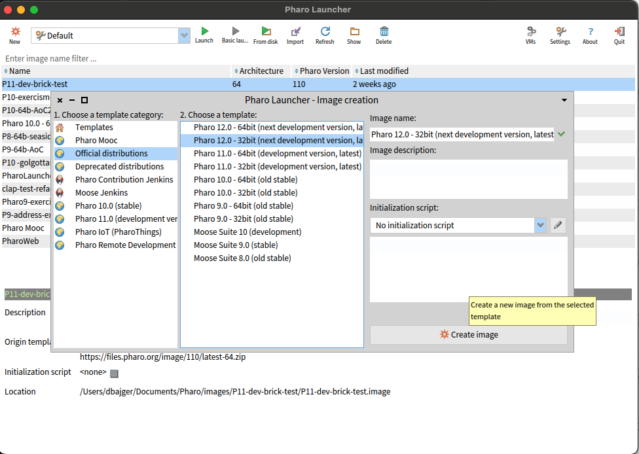This screenshot has width=639, height=454.
Task: Choose the Moose Suite 8.0 (old stable) template
Action: (x=272, y=258)
